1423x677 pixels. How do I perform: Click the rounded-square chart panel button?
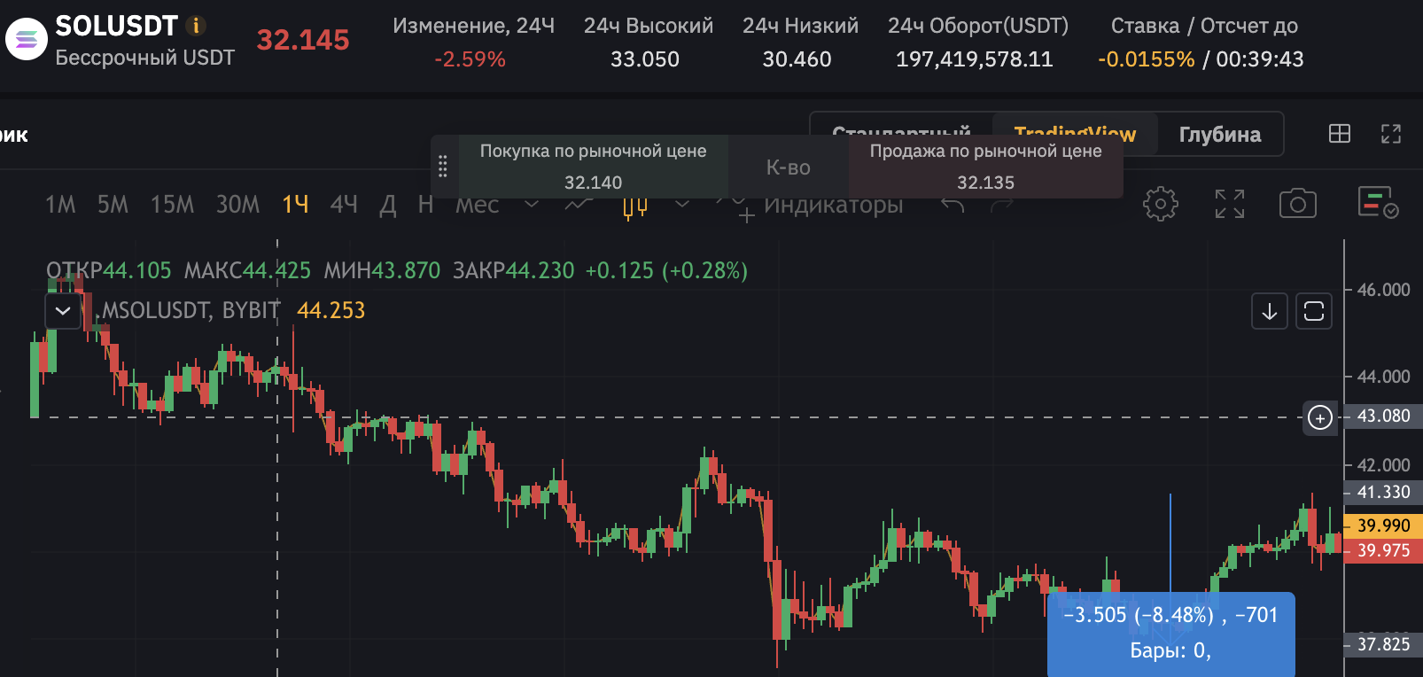[1314, 311]
